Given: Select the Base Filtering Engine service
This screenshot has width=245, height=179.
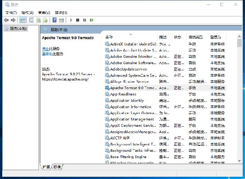Looking at the screenshot, I should [x=128, y=157].
